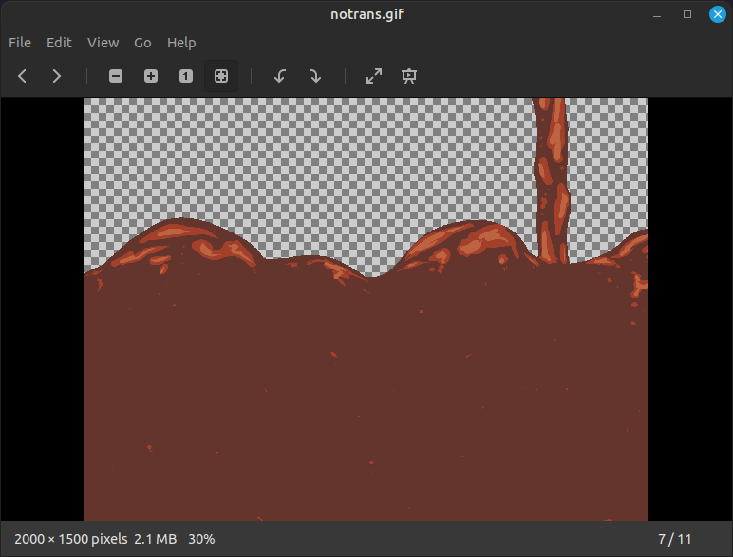Expand the View menu
This screenshot has width=733, height=557.
[x=103, y=43]
